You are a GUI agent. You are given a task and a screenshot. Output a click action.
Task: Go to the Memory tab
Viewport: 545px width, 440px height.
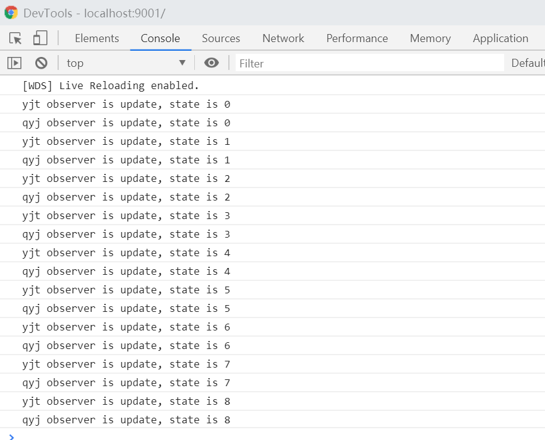coord(430,38)
